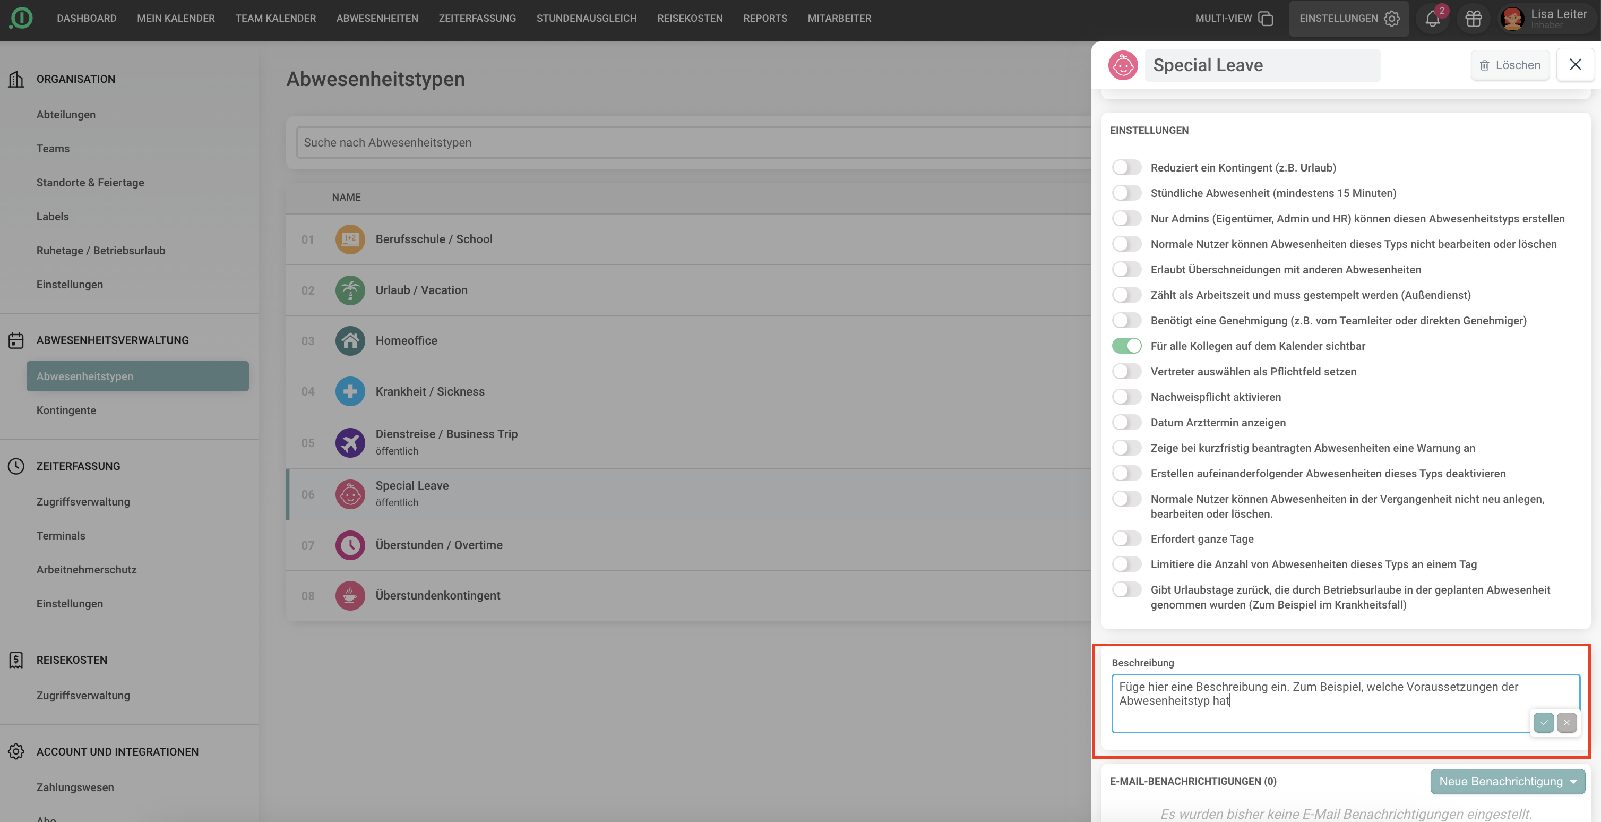Click the Multi-View windows icon
This screenshot has height=822, width=1601.
pyautogui.click(x=1266, y=19)
